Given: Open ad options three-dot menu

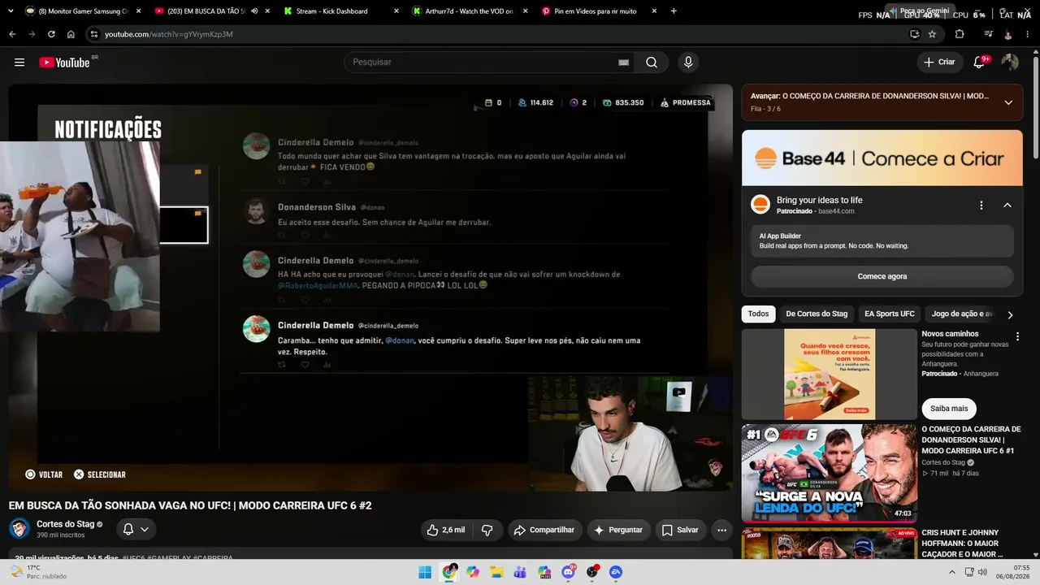Looking at the screenshot, I should (x=981, y=206).
